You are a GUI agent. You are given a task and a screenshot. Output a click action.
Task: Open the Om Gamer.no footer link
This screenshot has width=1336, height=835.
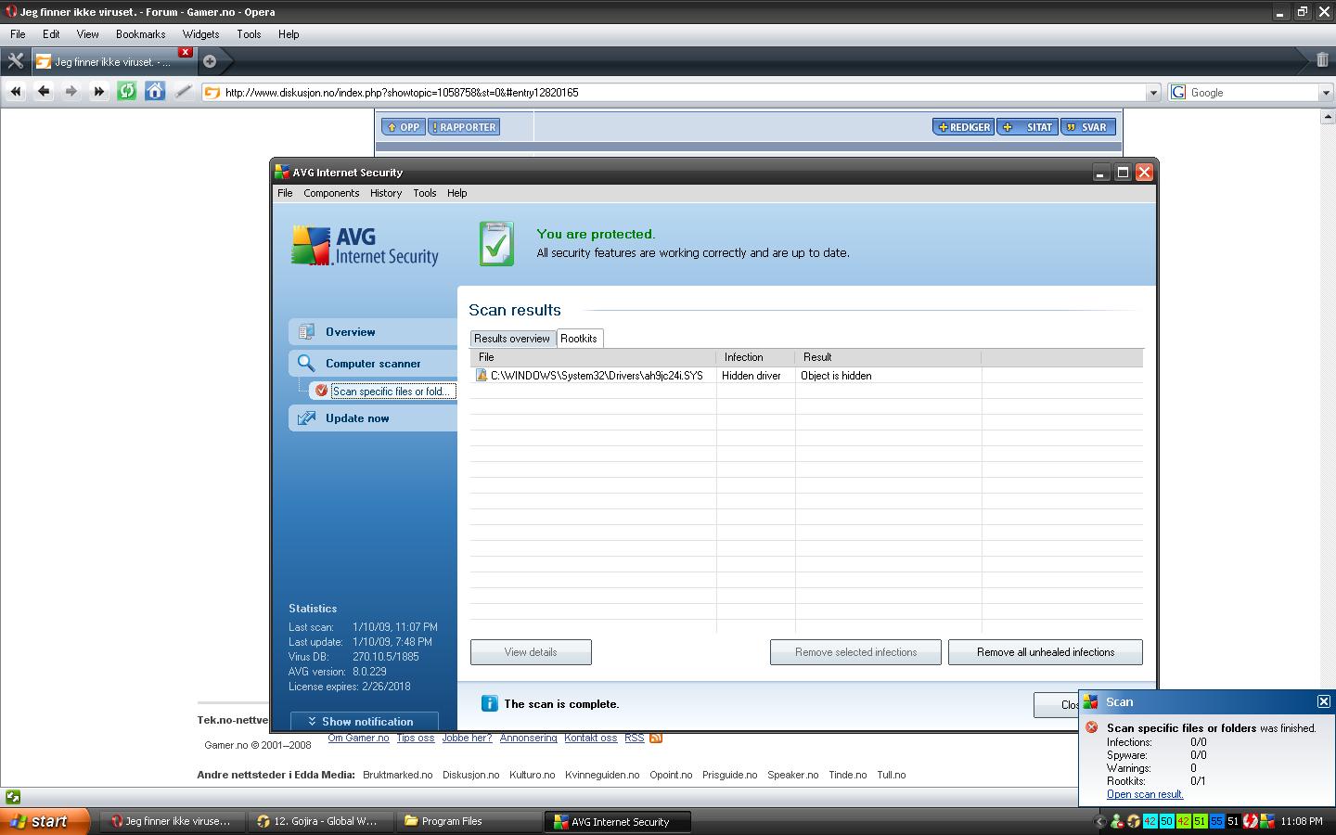tap(358, 738)
